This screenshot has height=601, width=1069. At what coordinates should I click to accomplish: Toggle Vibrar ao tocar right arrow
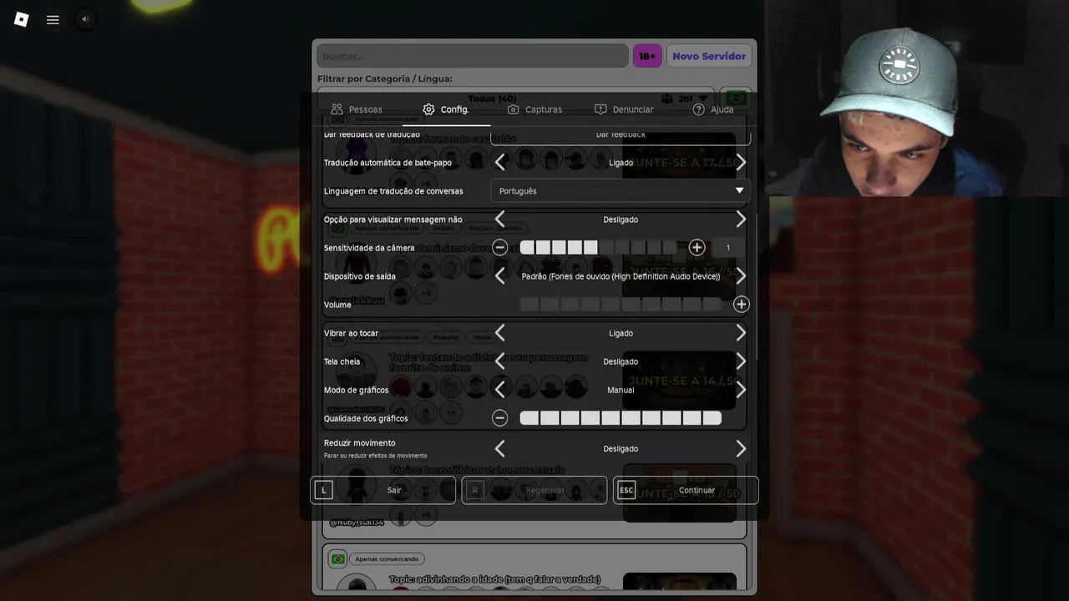[x=741, y=332]
